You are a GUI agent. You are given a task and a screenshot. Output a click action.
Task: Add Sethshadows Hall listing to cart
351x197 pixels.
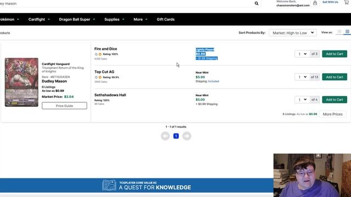335,100
